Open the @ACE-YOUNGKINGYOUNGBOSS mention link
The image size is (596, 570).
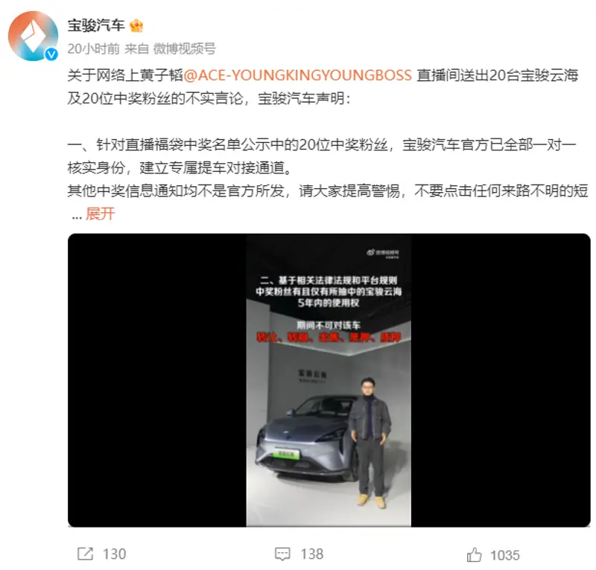(x=297, y=75)
